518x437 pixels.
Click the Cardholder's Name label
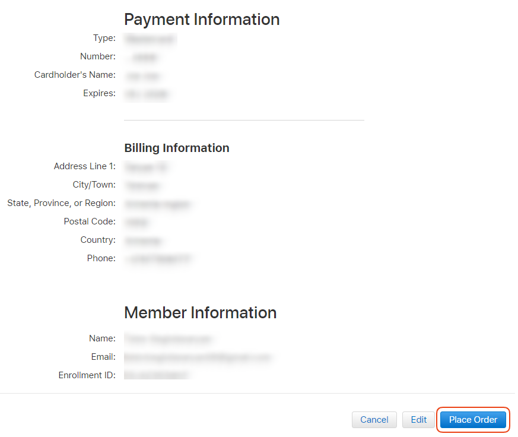[75, 75]
